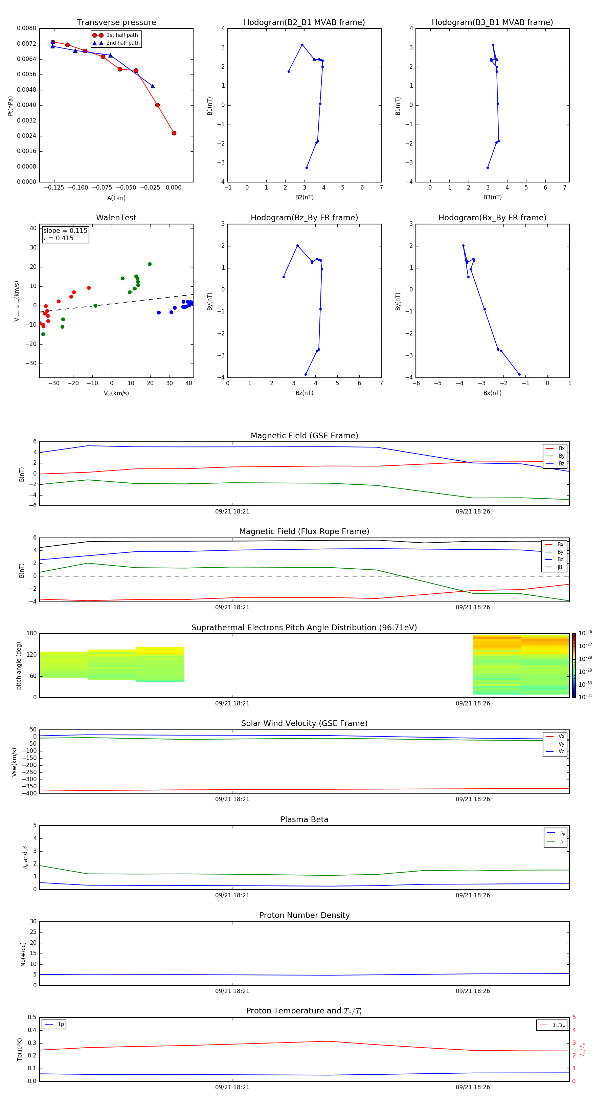Click the 'VA(km/s)' x-axis label

[x=116, y=393]
